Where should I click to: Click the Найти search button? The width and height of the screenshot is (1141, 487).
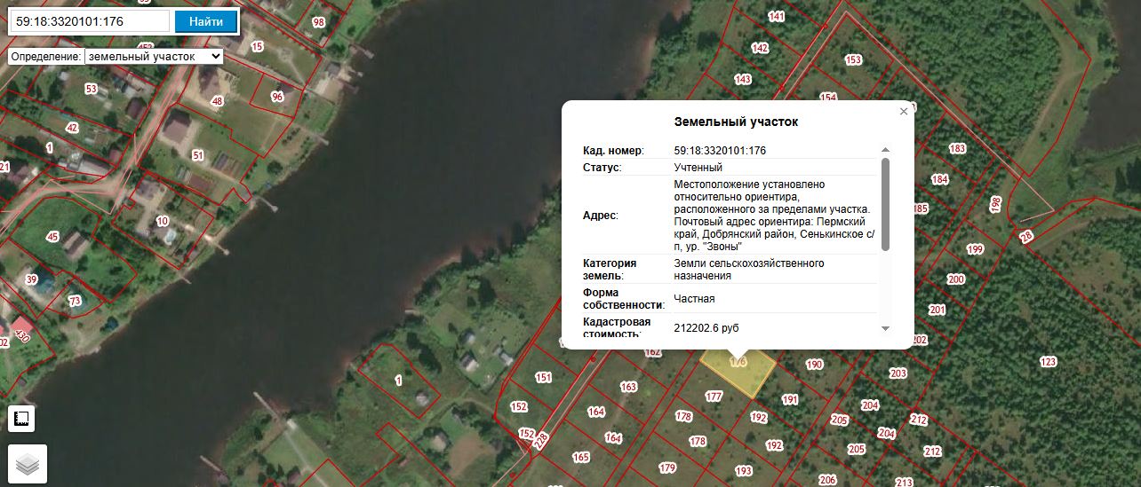(x=206, y=21)
